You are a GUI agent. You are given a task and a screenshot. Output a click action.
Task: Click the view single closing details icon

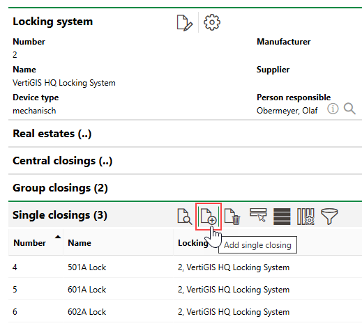(185, 217)
